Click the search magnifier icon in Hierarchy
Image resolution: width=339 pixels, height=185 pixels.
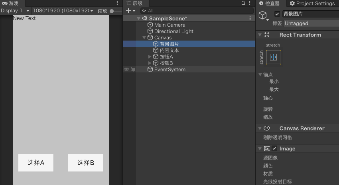pos(144,11)
